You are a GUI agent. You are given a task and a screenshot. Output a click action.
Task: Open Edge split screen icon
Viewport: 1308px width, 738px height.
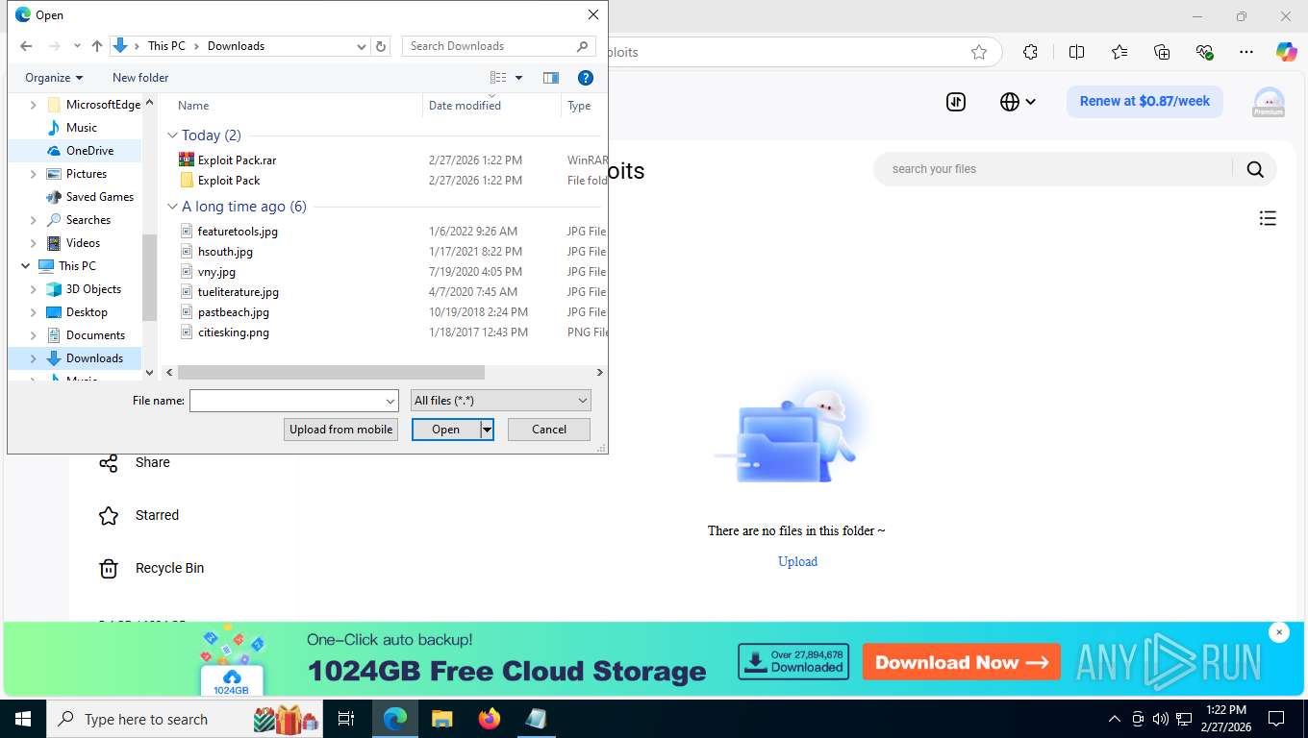pos(1076,52)
